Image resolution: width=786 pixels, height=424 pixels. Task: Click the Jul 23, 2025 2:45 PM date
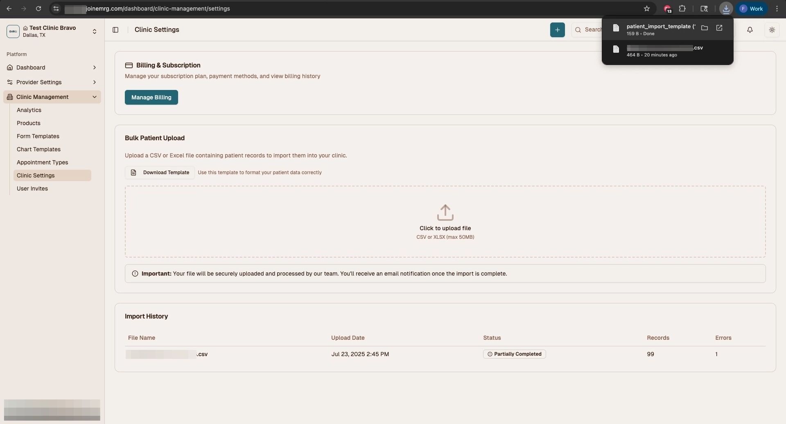tap(360, 354)
